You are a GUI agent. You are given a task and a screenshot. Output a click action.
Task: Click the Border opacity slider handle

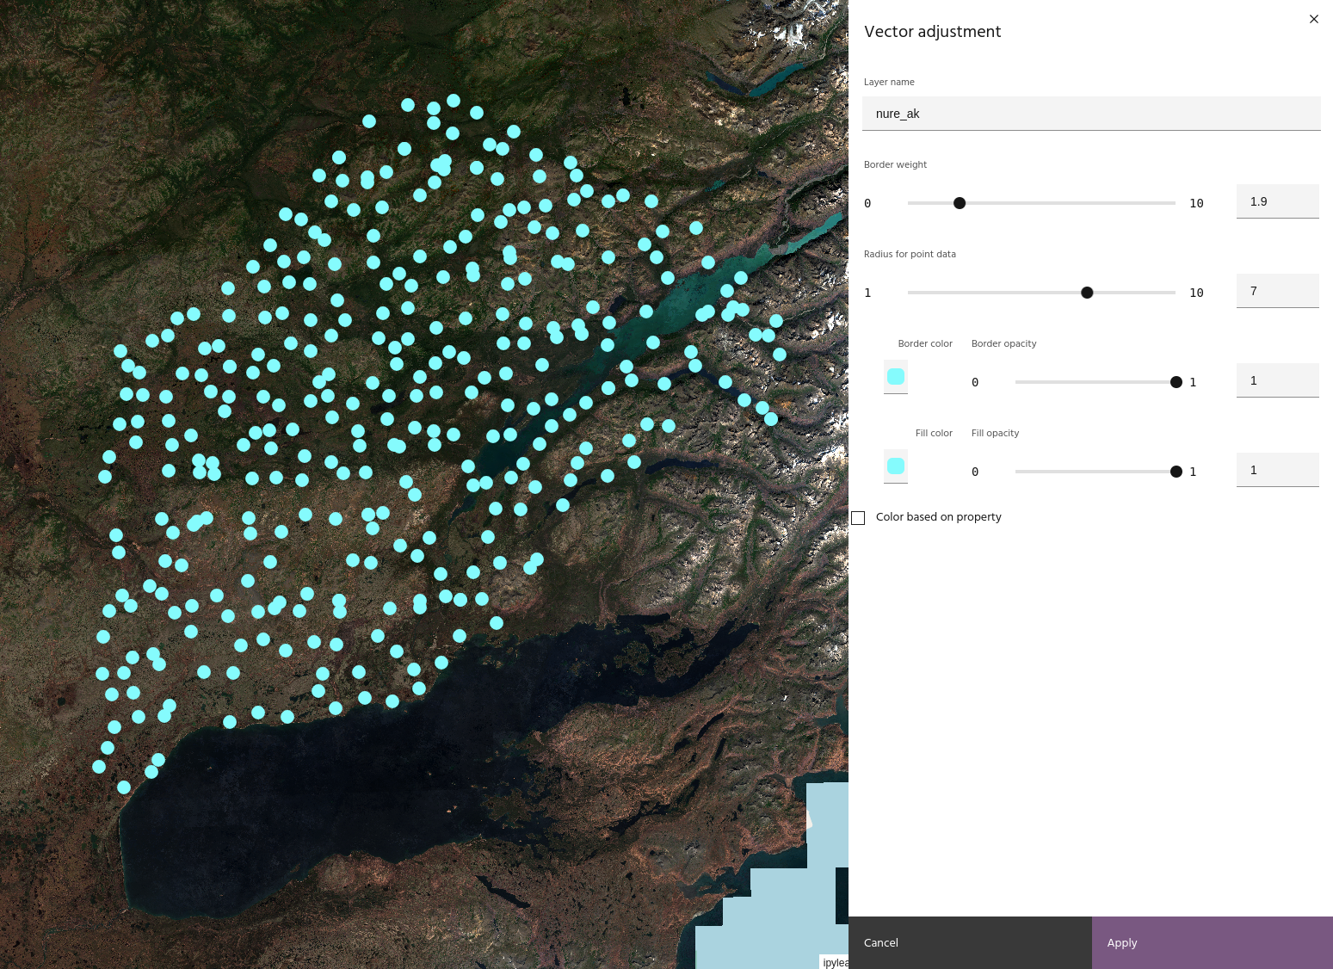point(1176,382)
